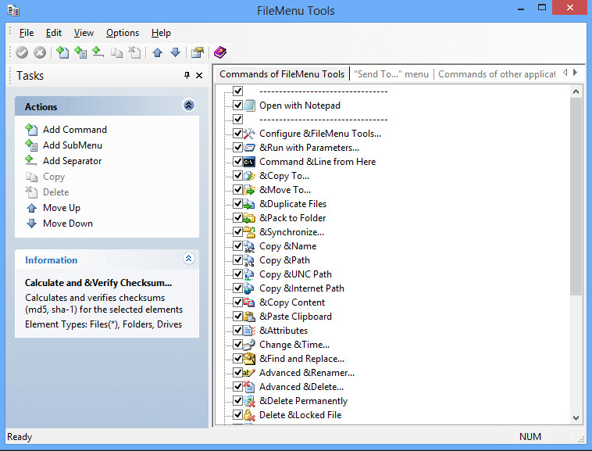Click Add Separator in Actions

72,161
